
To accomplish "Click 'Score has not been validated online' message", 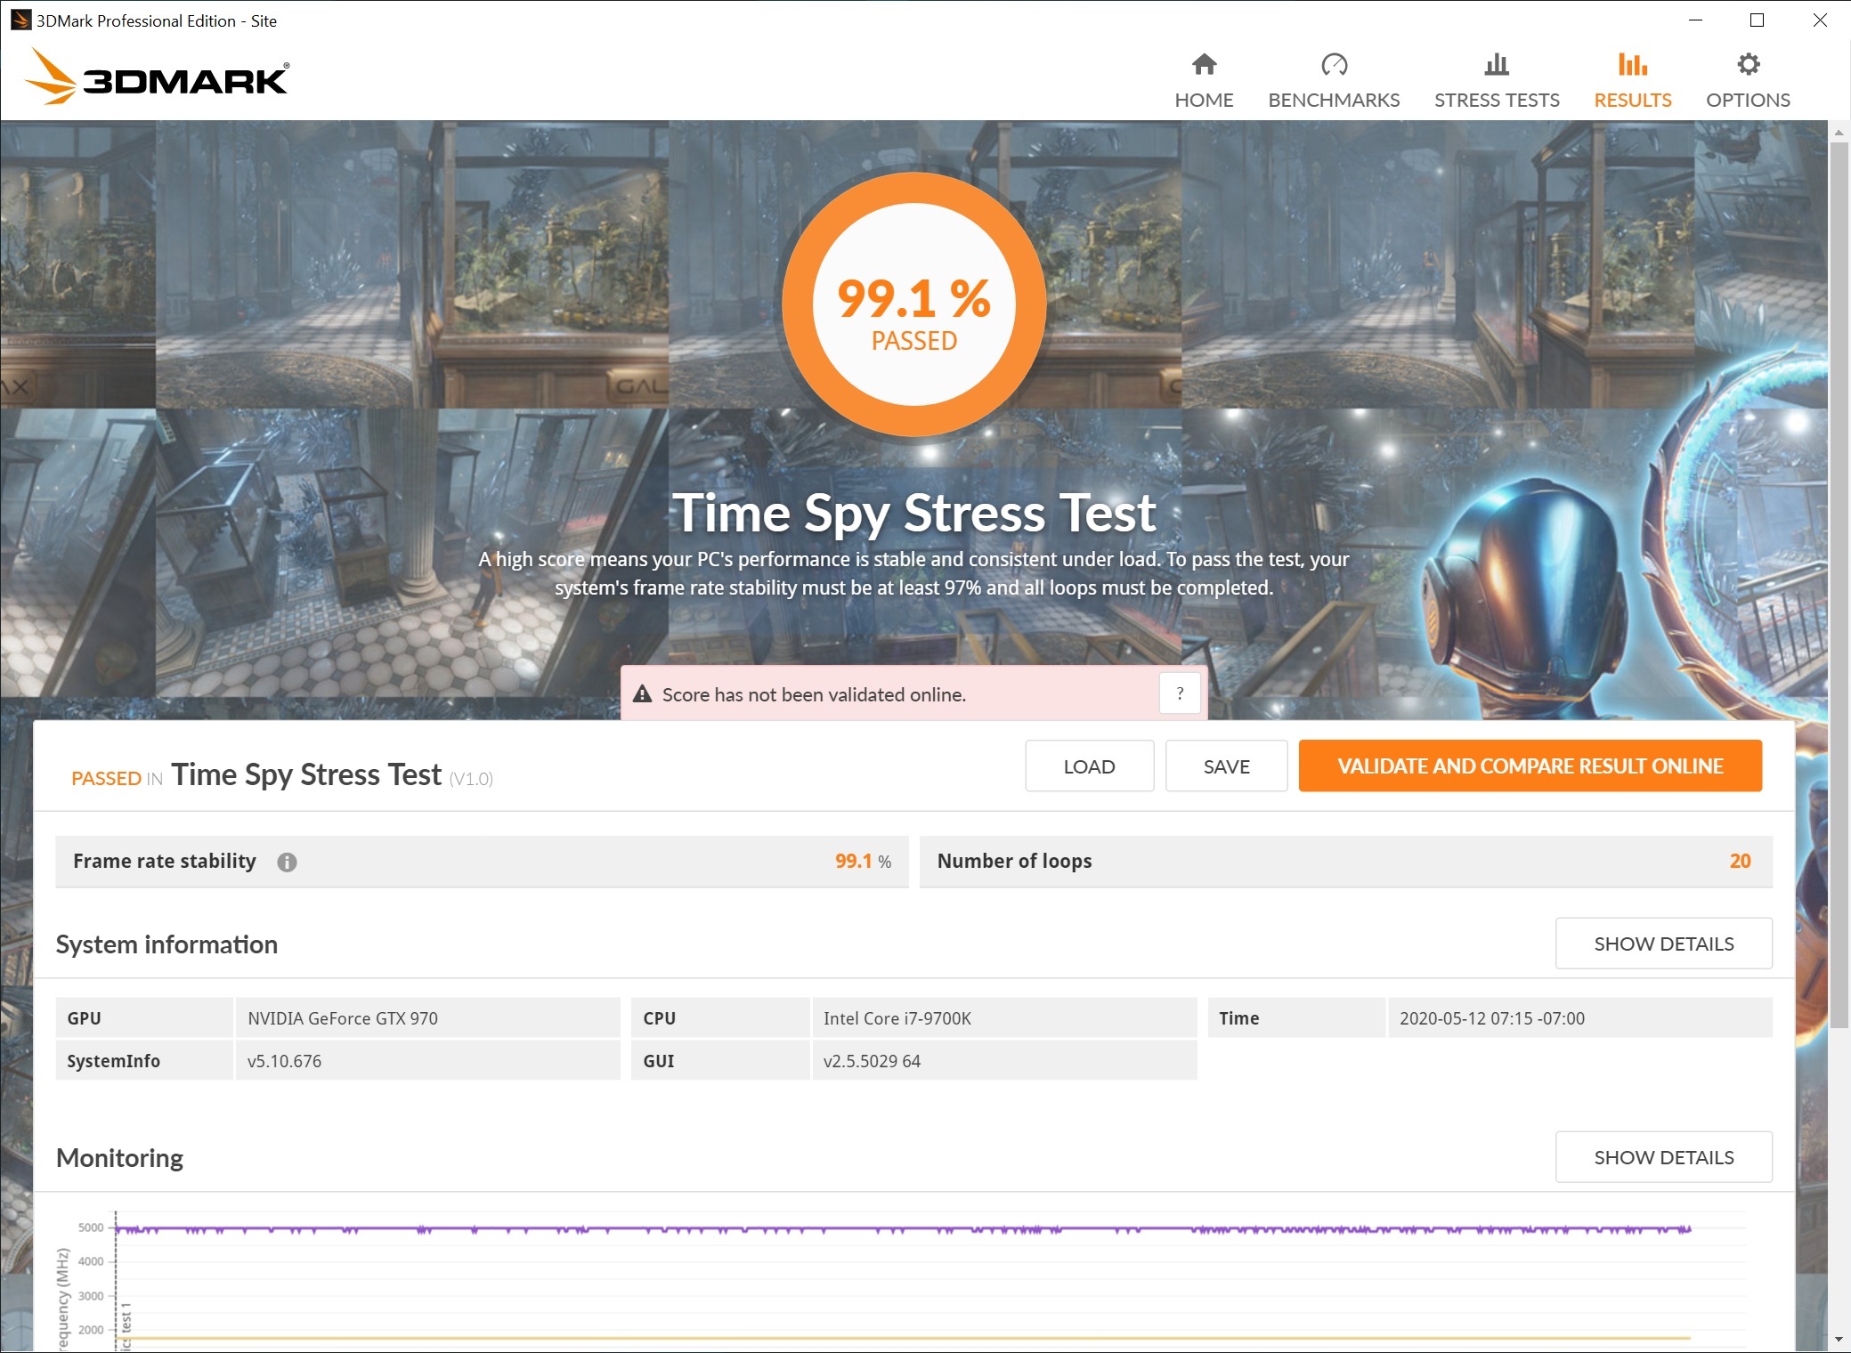I will 814,694.
